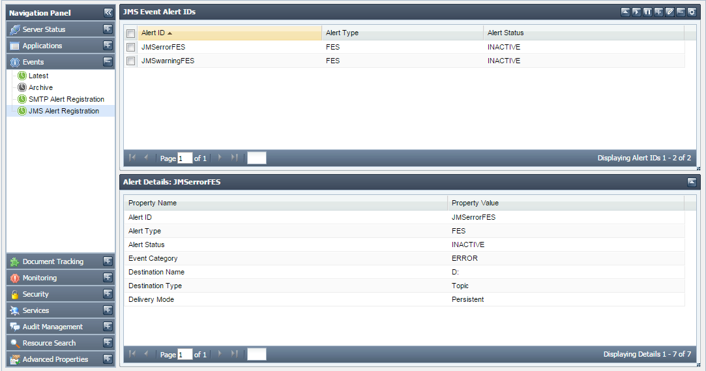Sort by the Alert Status column header
This screenshot has height=371, width=706.
click(505, 33)
